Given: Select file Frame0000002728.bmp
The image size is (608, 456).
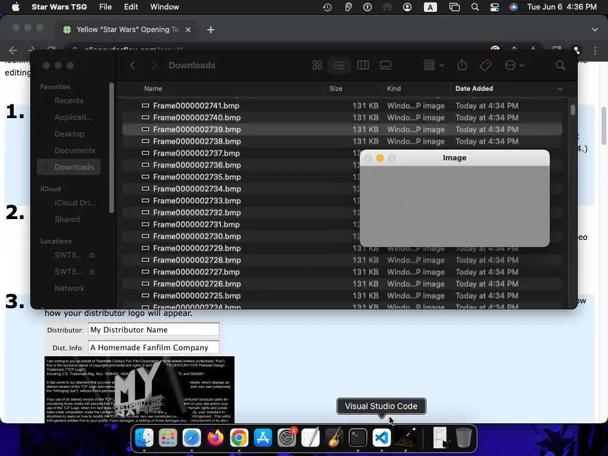Looking at the screenshot, I should pyautogui.click(x=342, y=260).
